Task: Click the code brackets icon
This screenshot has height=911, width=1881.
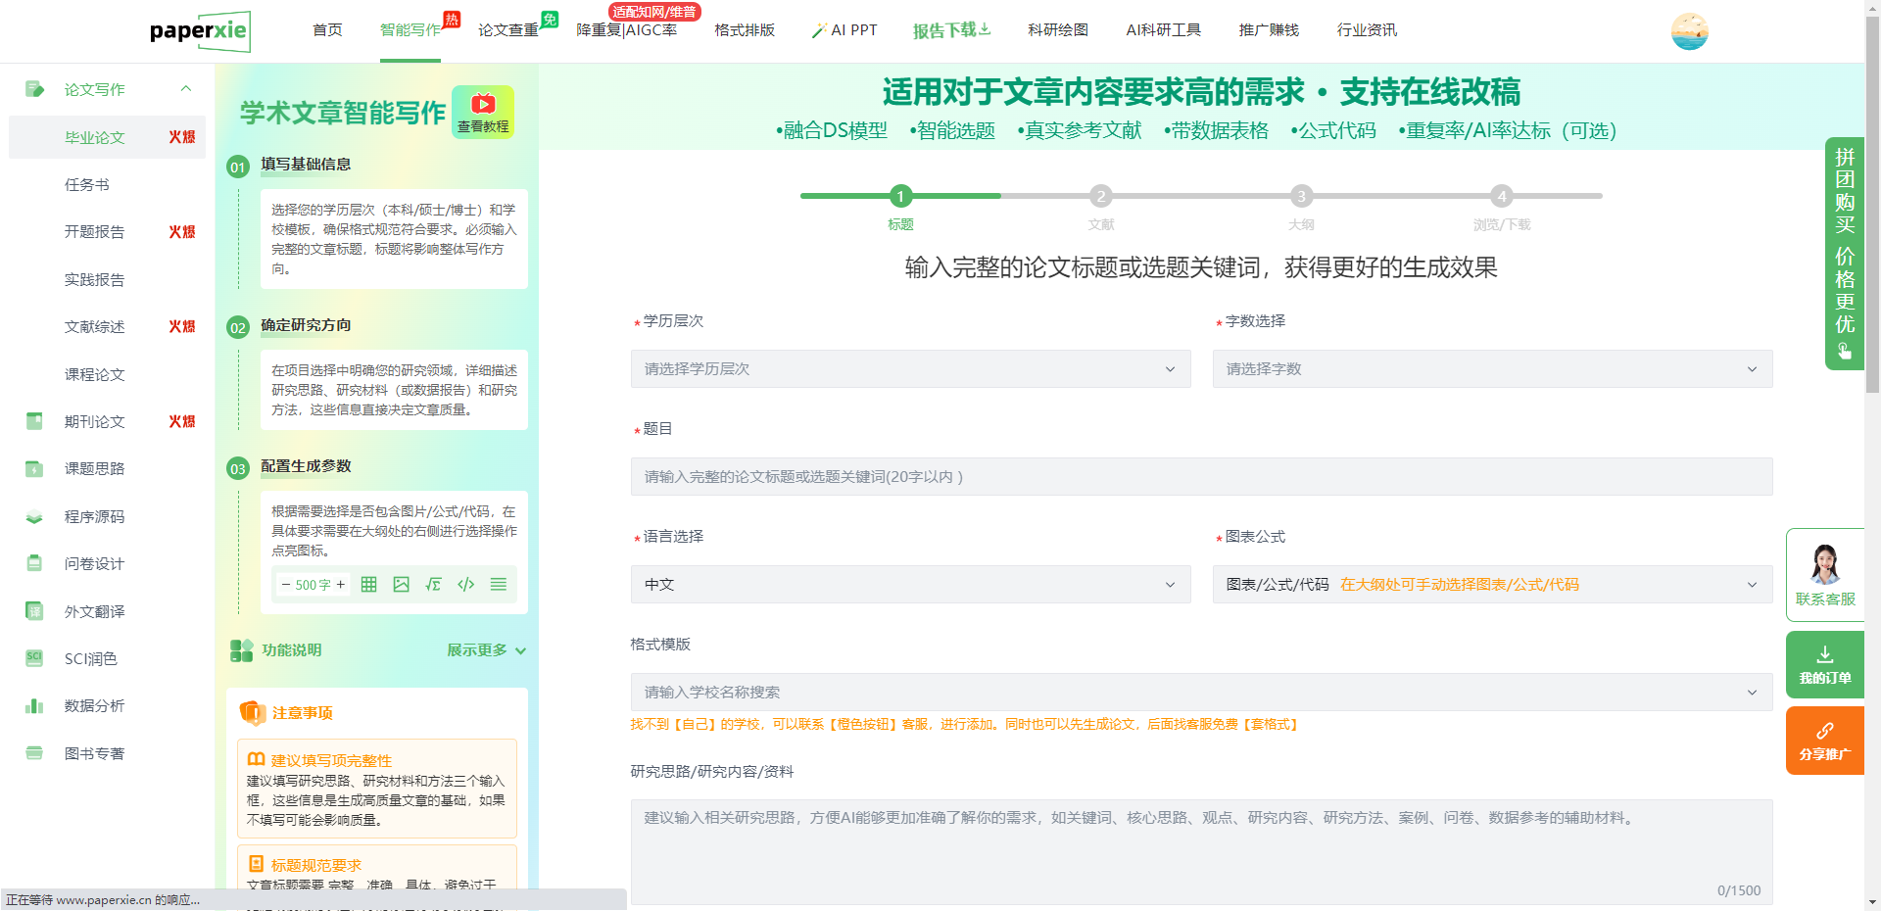Action: click(466, 585)
